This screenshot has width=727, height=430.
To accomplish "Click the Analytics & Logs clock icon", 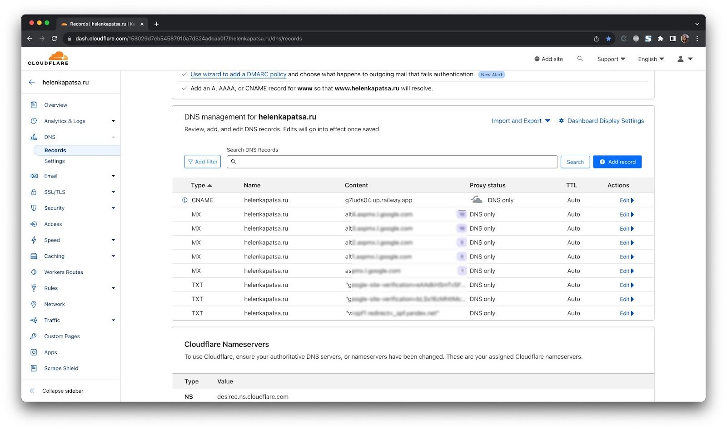I will click(34, 121).
